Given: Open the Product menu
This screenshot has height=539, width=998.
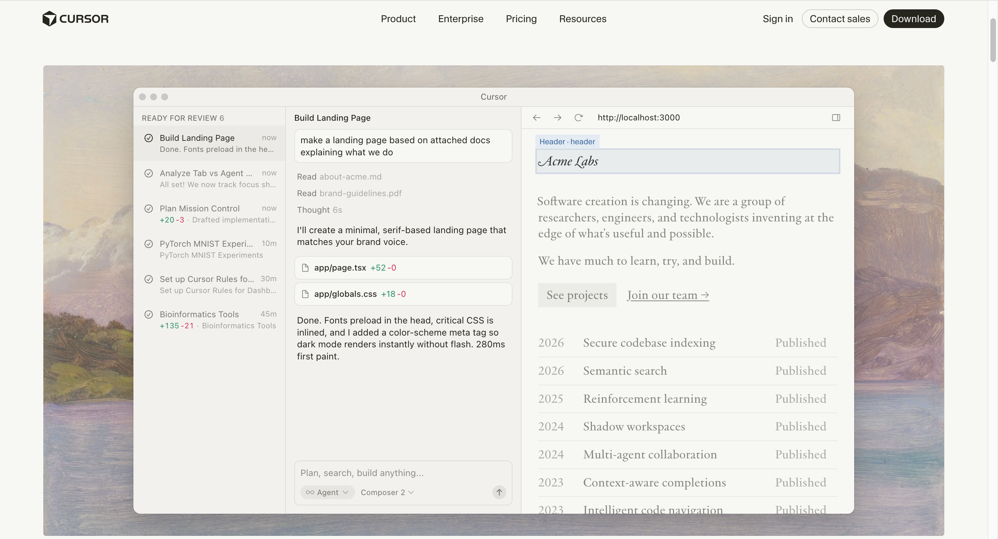Looking at the screenshot, I should point(398,19).
